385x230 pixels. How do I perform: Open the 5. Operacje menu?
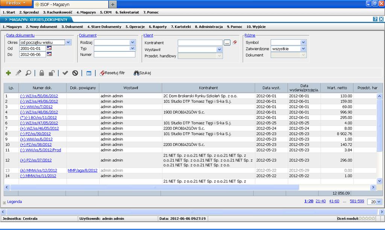click(x=135, y=27)
